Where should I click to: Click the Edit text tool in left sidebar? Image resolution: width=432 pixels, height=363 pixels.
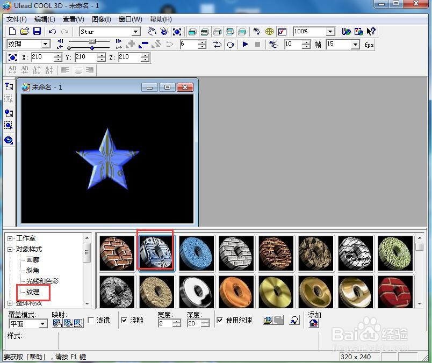coord(9,99)
